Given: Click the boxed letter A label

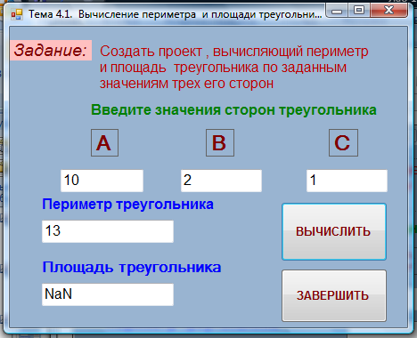Looking at the screenshot, I should 104,142.
